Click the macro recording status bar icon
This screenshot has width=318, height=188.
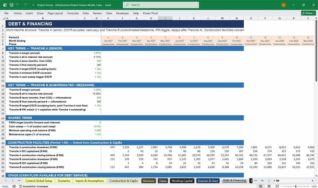click(x=14, y=186)
